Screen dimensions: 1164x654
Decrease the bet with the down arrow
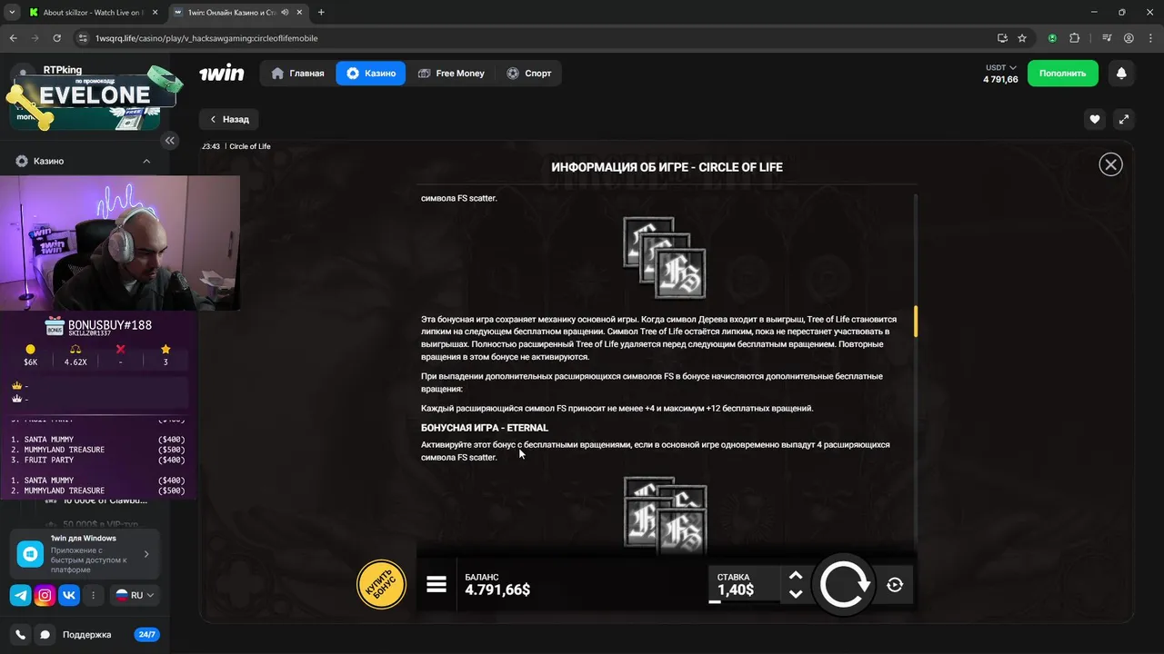(796, 594)
